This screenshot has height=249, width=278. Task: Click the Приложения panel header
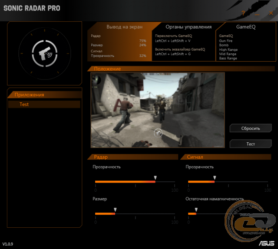[45, 95]
